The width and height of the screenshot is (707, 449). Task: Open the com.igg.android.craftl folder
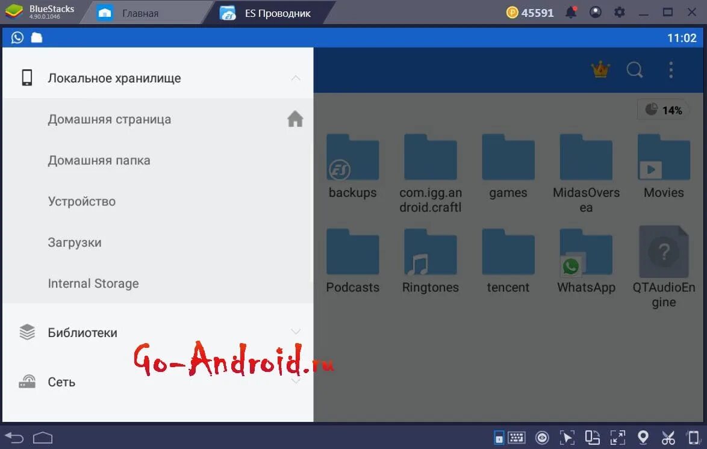pyautogui.click(x=430, y=174)
